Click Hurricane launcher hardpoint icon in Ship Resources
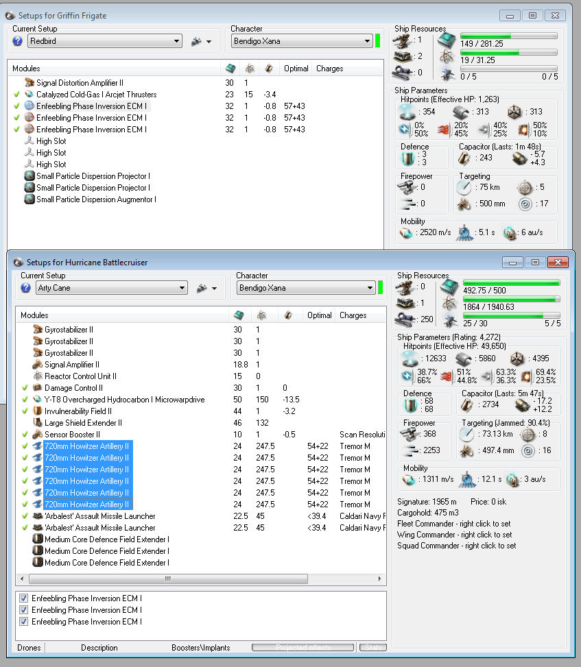The image size is (581, 667). [404, 303]
